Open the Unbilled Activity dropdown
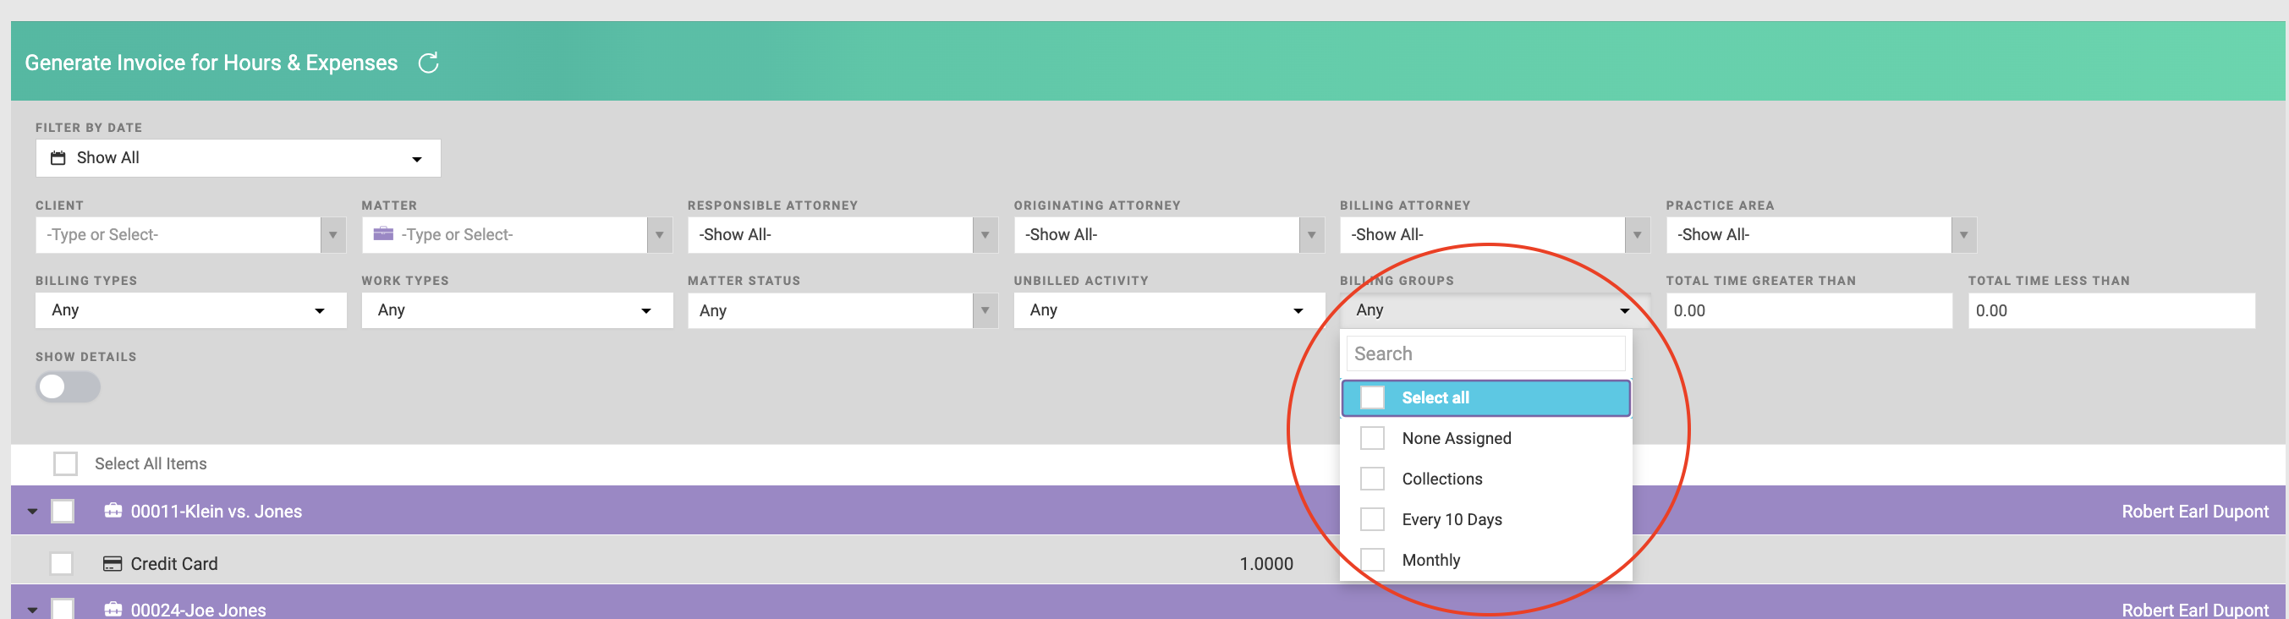The image size is (2289, 619). pyautogui.click(x=1168, y=311)
